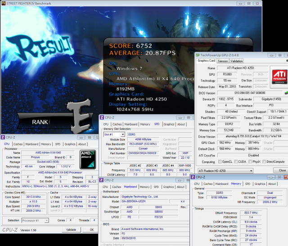Click the GPU-Z BIOS save chip icon
The width and height of the screenshot is (288, 246).
[286, 93]
